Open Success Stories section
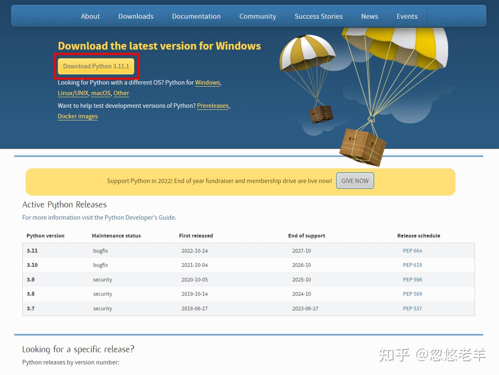 tap(319, 16)
